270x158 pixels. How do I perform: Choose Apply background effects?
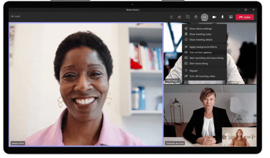pos(203,47)
